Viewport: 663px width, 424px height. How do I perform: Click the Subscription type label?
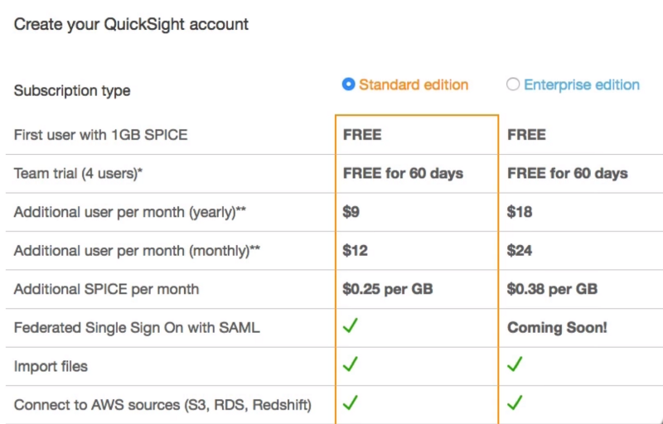click(72, 91)
